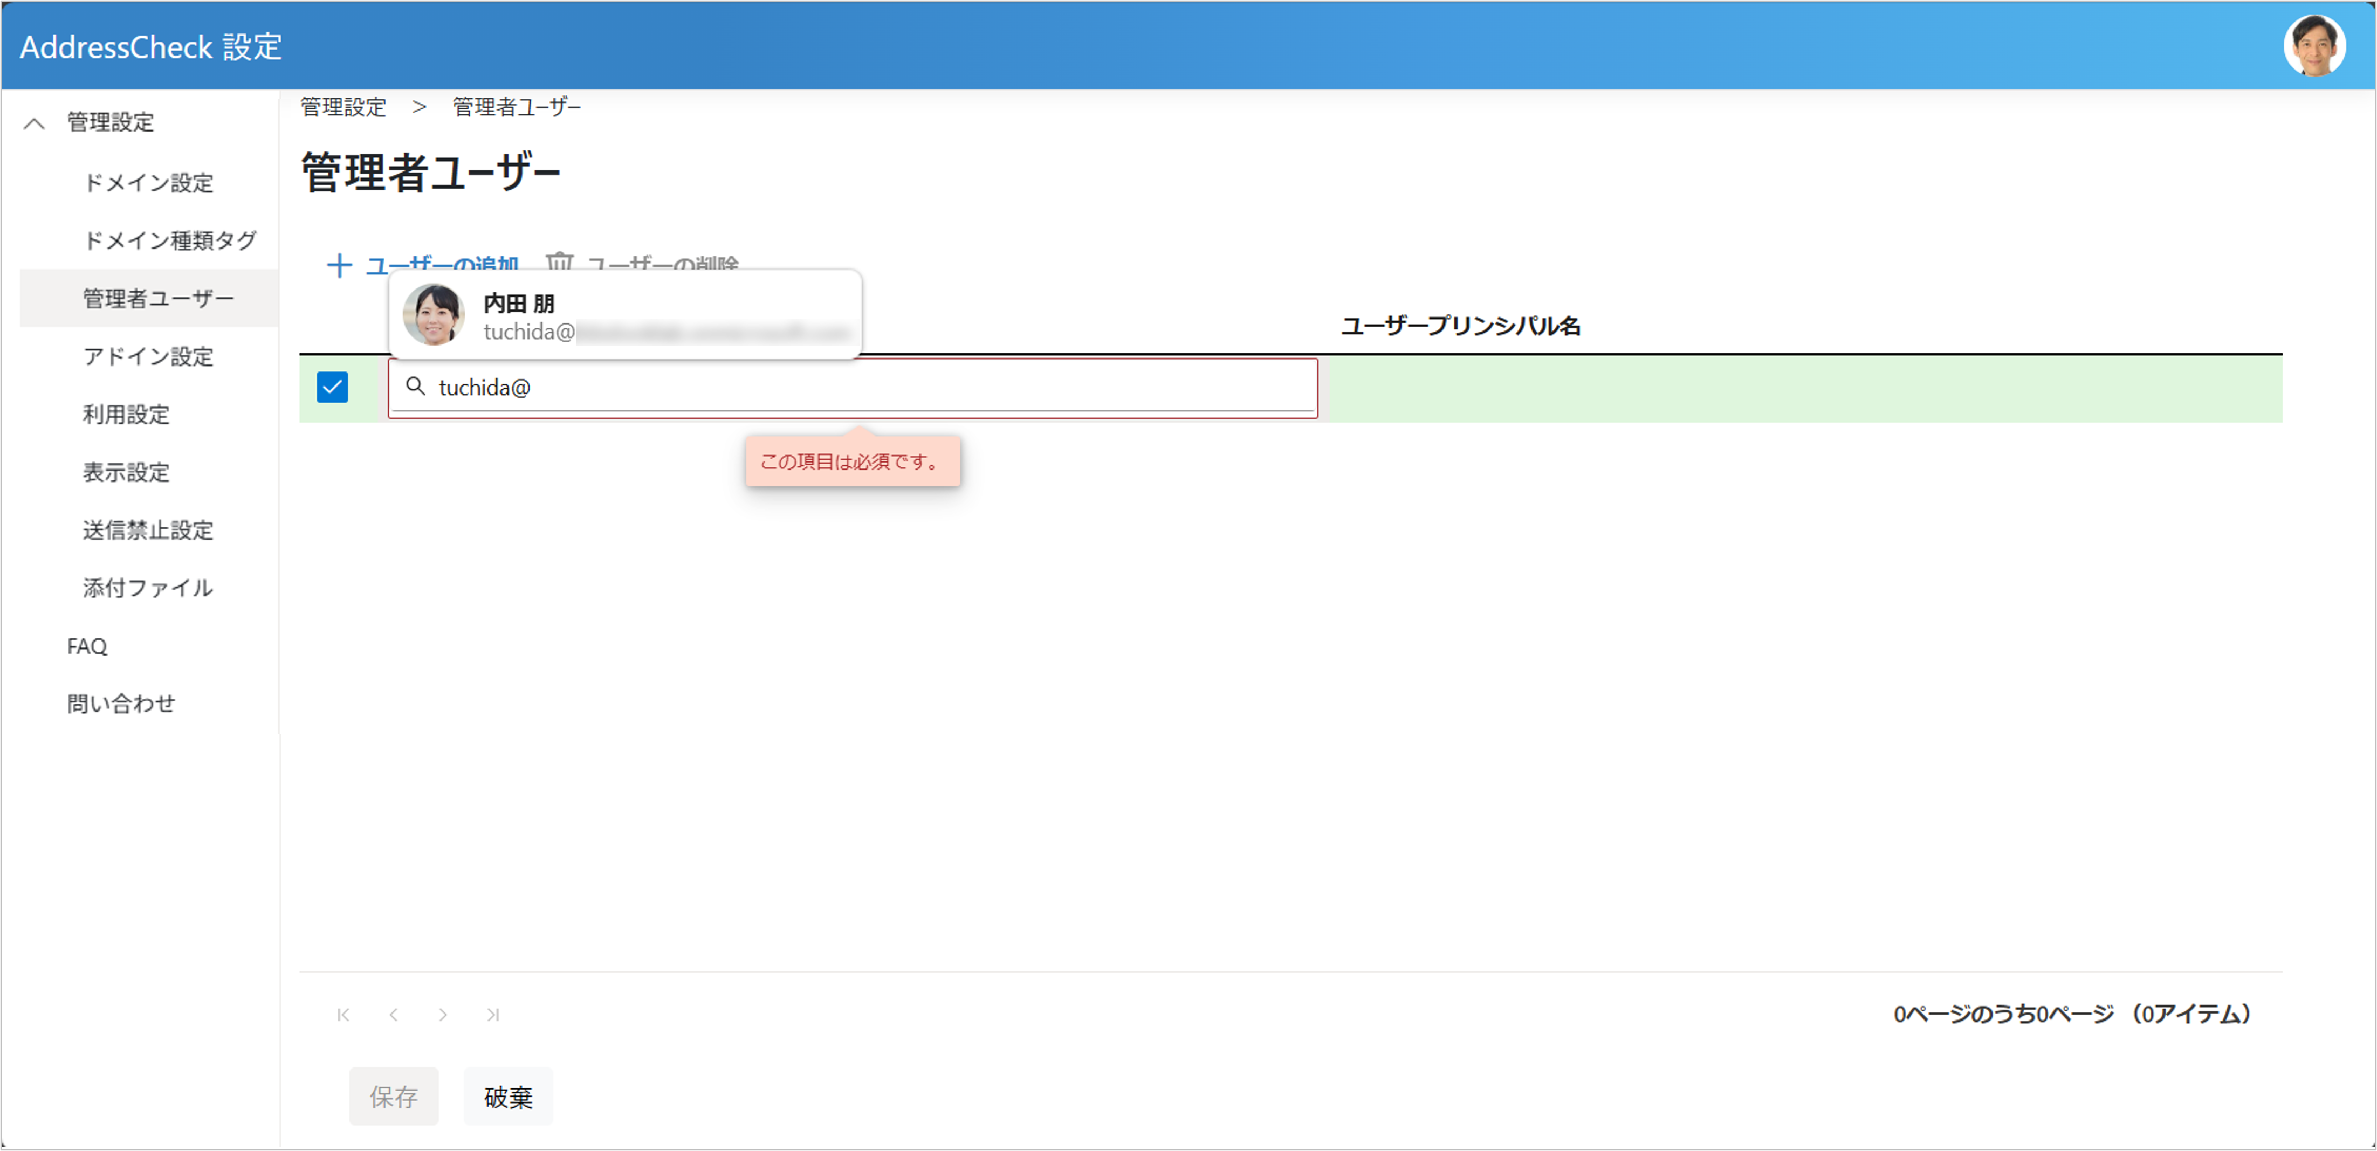The image size is (2377, 1151).
Task: Go to the first page arrow
Action: click(x=344, y=1015)
